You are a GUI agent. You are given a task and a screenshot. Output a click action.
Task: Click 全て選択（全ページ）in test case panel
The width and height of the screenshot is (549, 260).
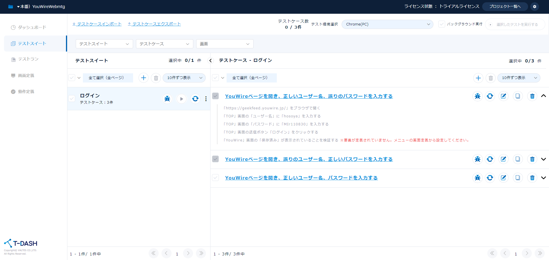coord(252,78)
